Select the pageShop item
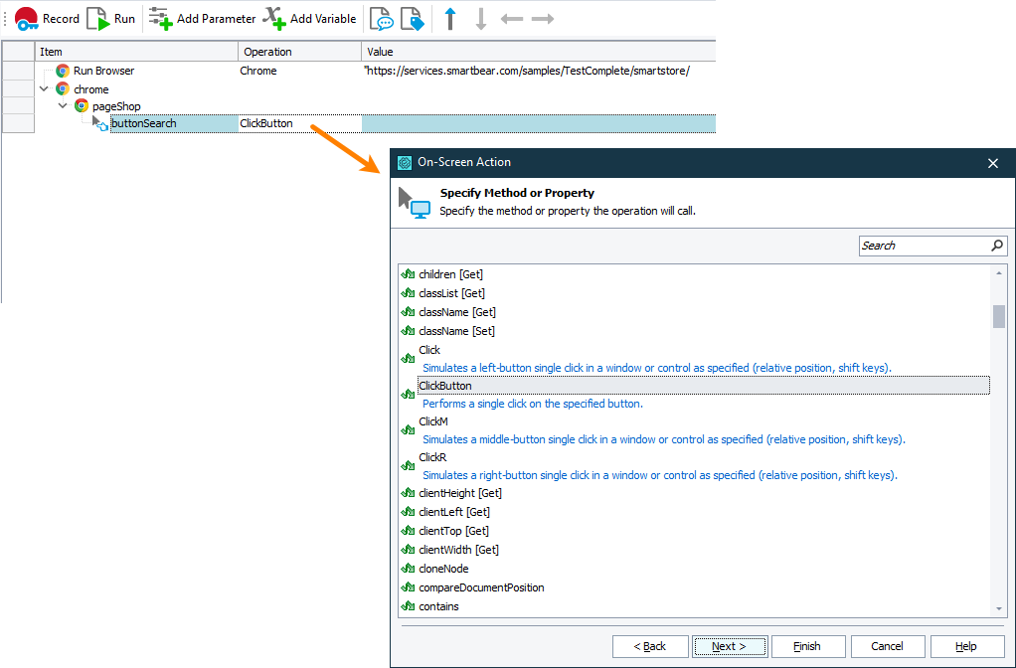This screenshot has width=1016, height=668. click(116, 106)
